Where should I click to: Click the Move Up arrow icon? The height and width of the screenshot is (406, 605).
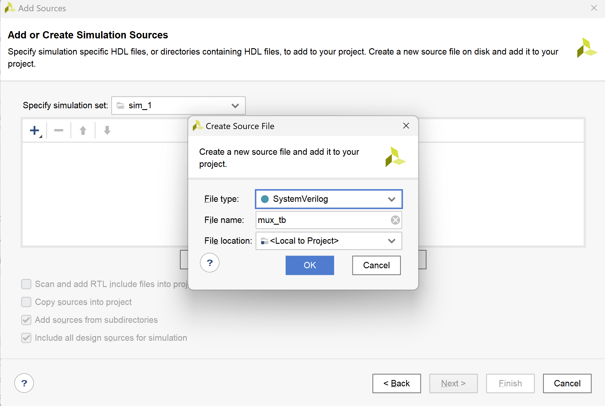click(83, 131)
